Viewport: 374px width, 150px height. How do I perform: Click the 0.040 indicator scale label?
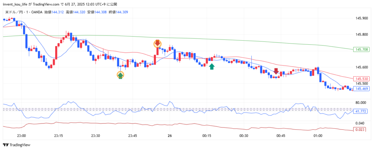pos(360,123)
